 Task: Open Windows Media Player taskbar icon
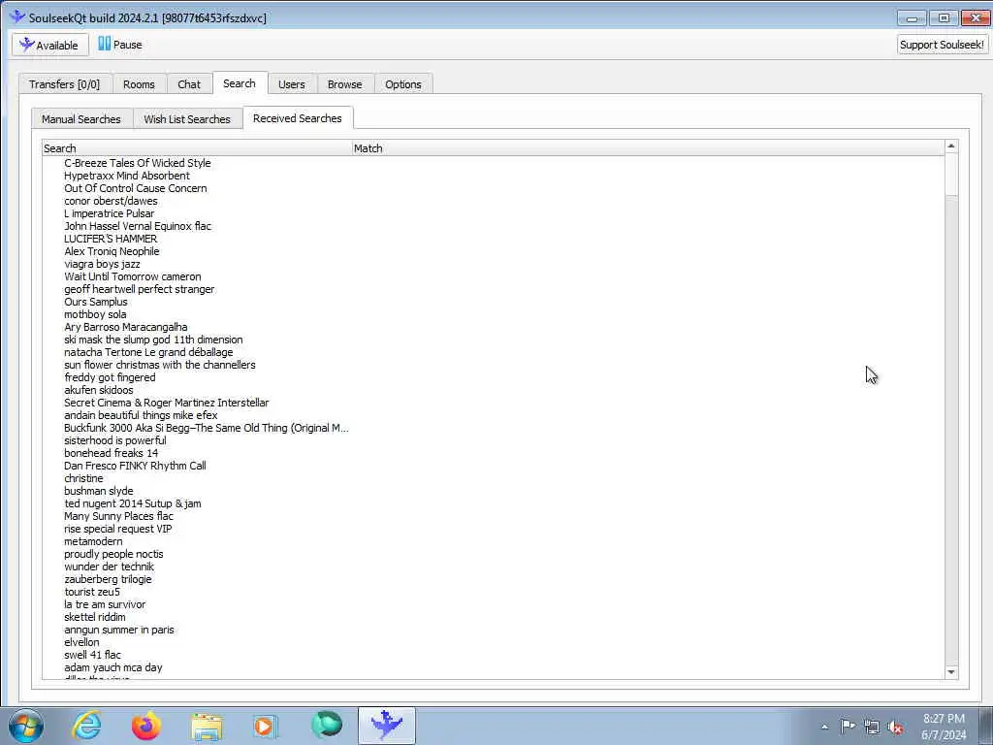tap(266, 726)
